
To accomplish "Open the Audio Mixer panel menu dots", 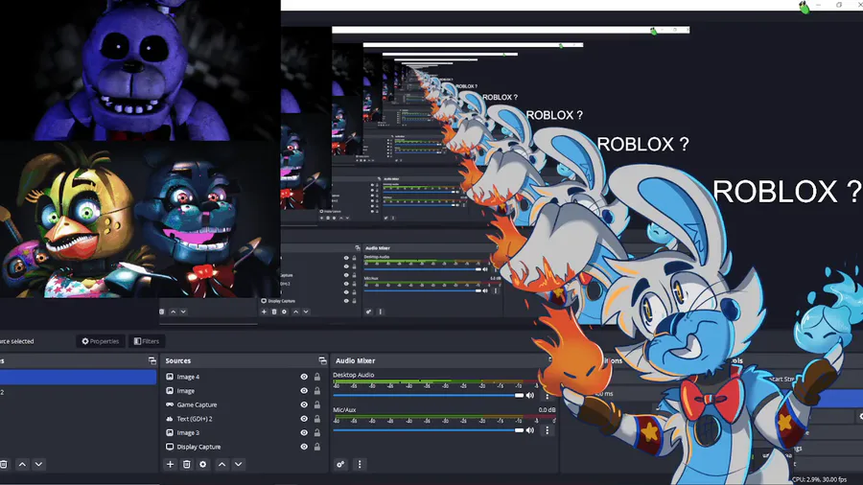I will (360, 464).
